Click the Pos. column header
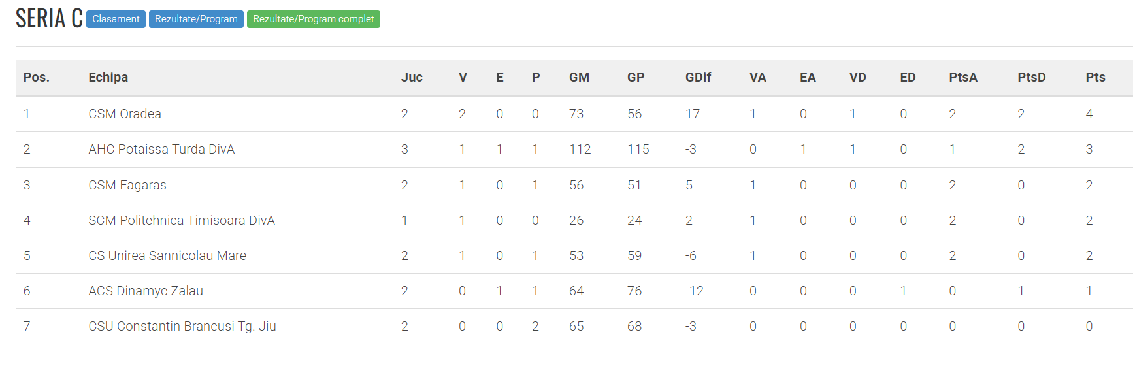Image resolution: width=1135 pixels, height=375 pixels. pos(37,77)
